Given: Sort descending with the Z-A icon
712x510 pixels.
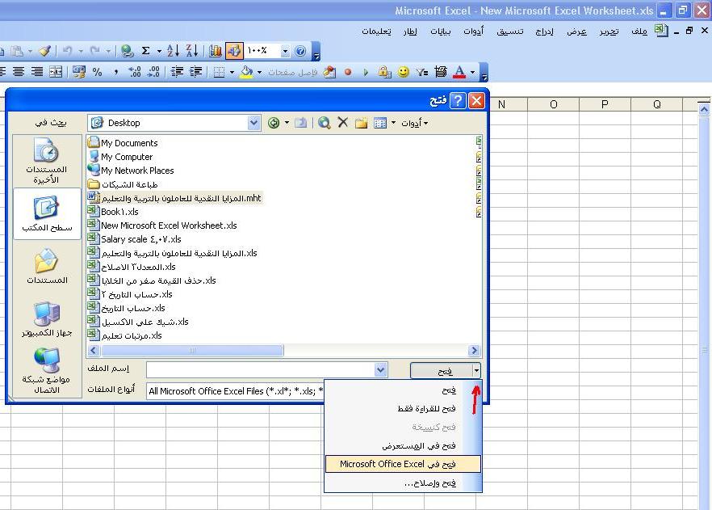Looking at the screenshot, I should 192,51.
